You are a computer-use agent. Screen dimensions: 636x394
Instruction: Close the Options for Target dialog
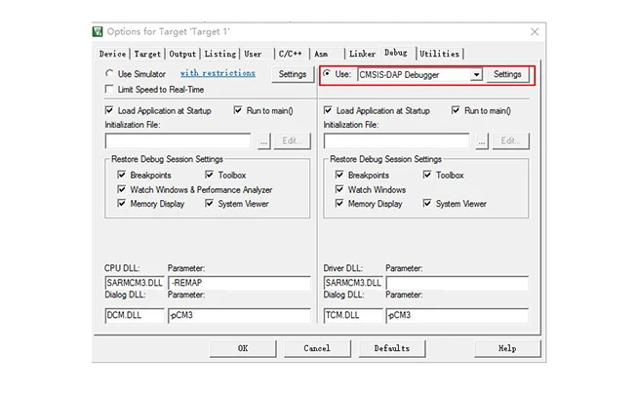pyautogui.click(x=535, y=31)
